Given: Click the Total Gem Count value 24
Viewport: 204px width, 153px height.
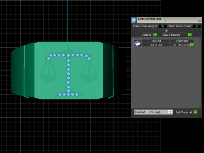Looking at the screenshot, I should coord(197,26).
